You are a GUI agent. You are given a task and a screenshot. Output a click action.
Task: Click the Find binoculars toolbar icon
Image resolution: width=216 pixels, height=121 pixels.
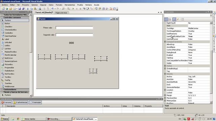tap(40, 9)
